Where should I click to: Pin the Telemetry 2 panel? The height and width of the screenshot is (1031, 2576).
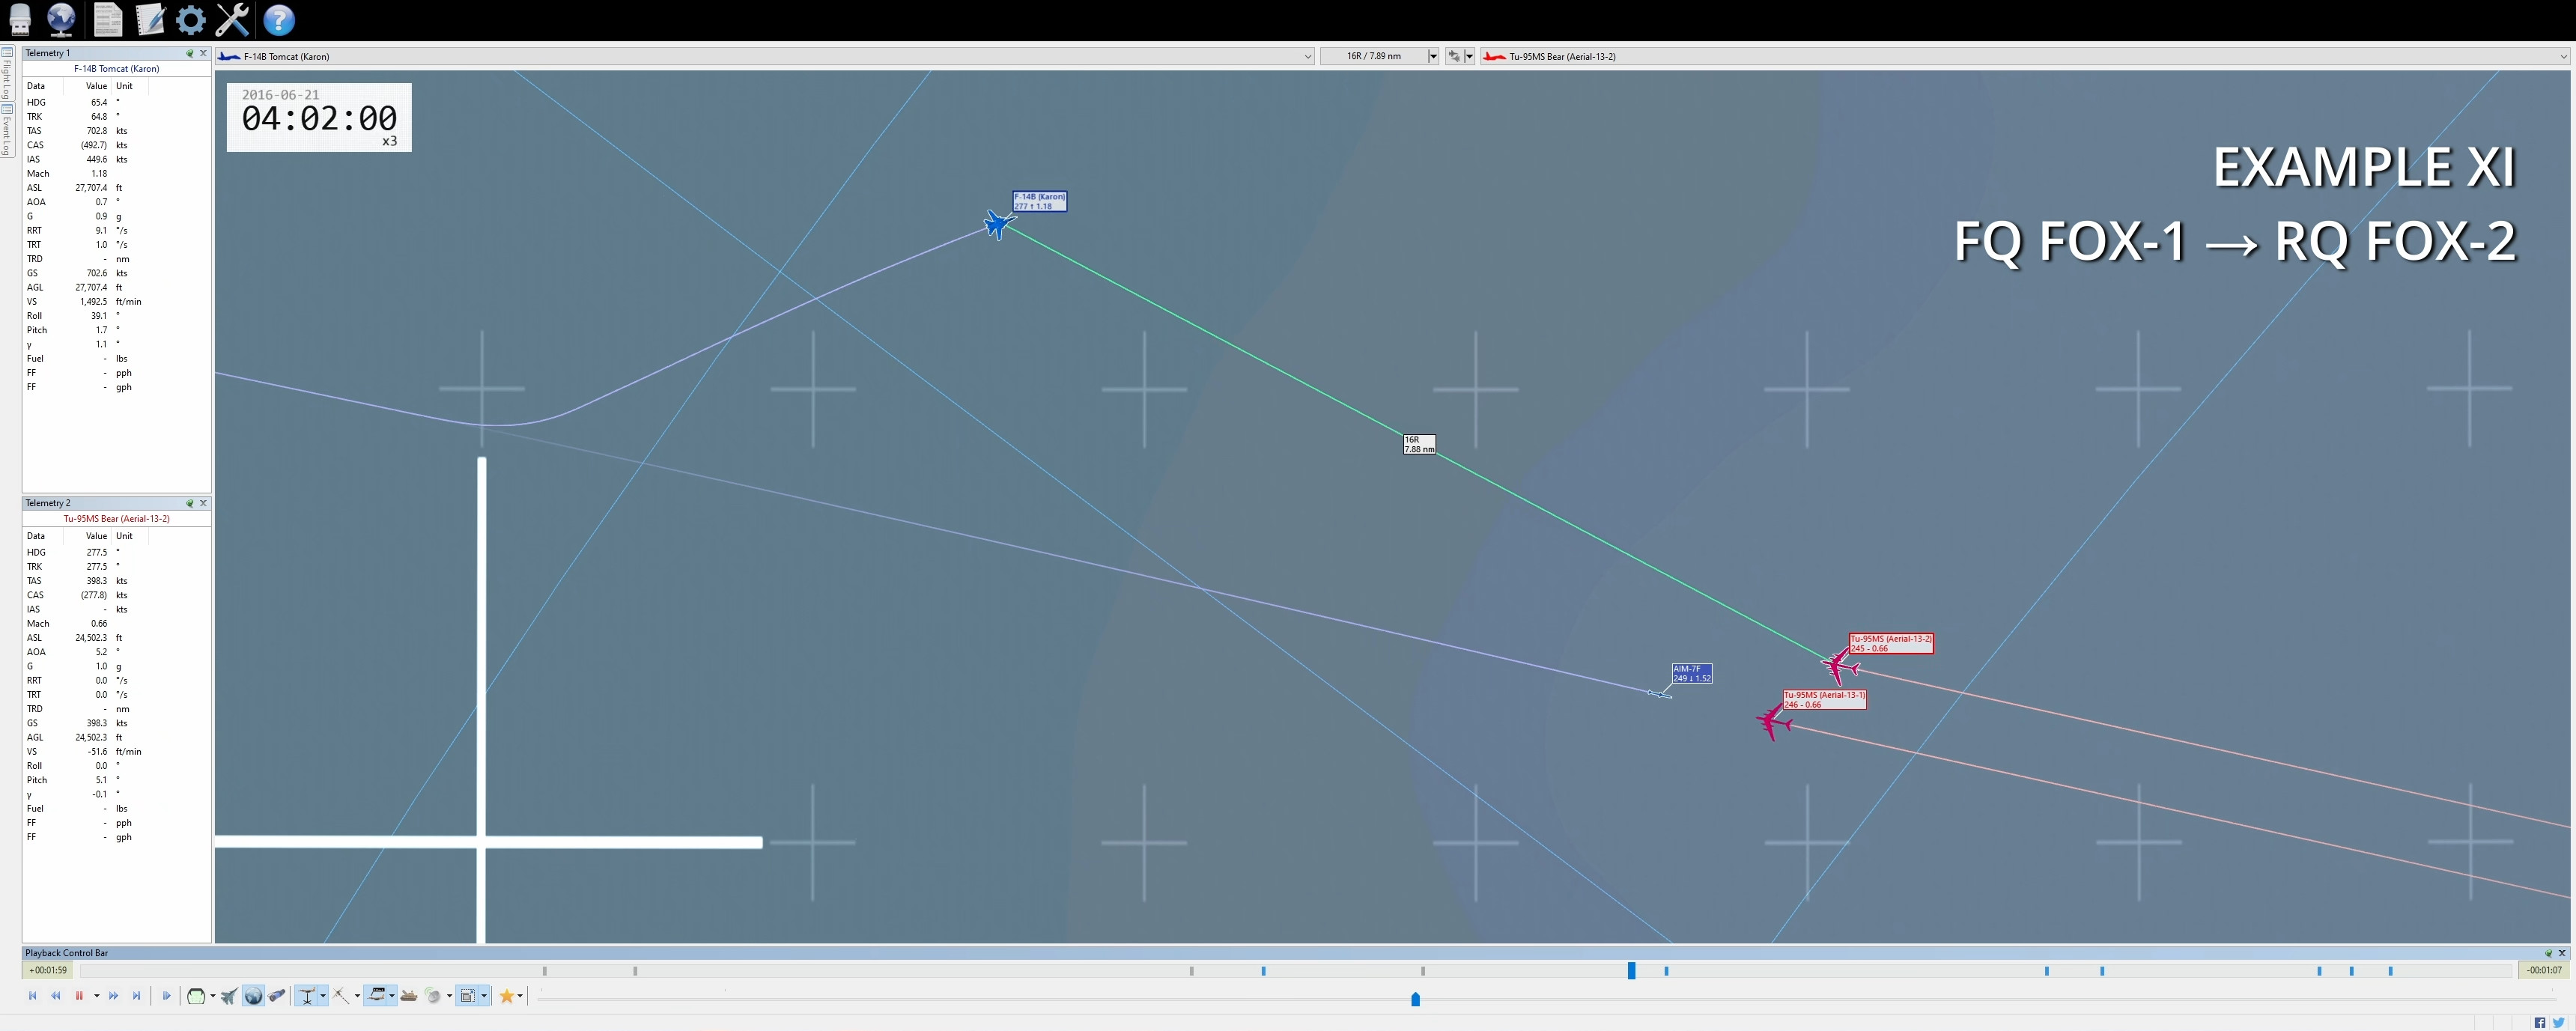click(x=189, y=503)
